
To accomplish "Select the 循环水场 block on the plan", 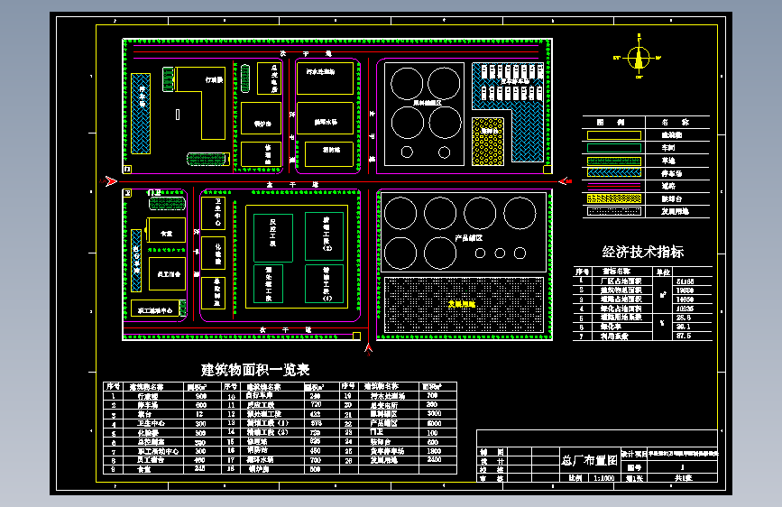I will [x=326, y=118].
